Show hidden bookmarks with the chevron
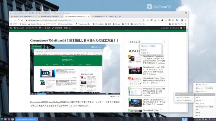This screenshot has height=121, width=216. [x=166, y=24]
